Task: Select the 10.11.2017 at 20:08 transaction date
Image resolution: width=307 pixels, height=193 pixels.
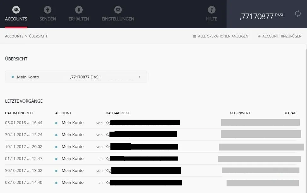Action: point(24,146)
